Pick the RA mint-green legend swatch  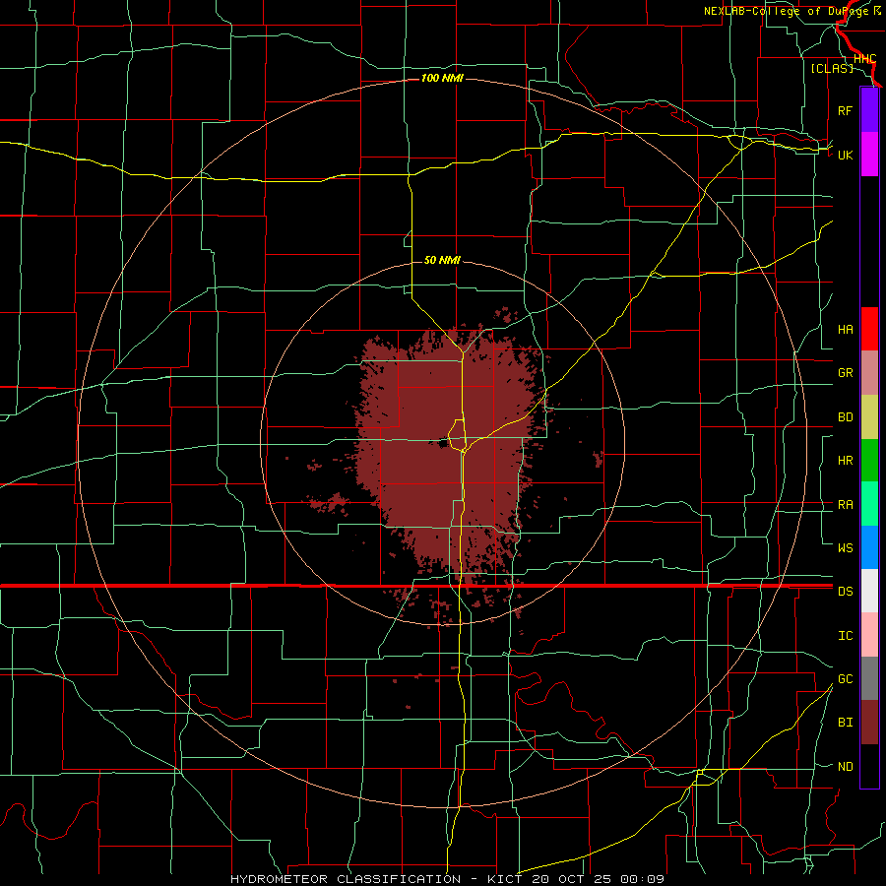pyautogui.click(x=869, y=504)
